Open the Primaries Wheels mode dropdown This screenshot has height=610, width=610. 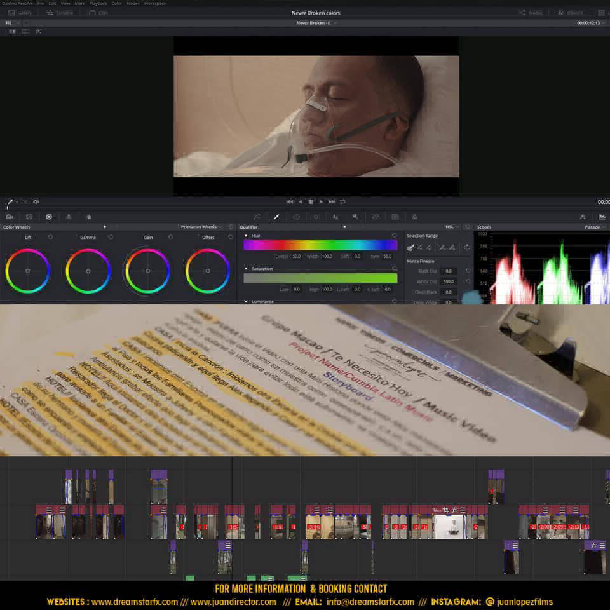click(x=201, y=227)
